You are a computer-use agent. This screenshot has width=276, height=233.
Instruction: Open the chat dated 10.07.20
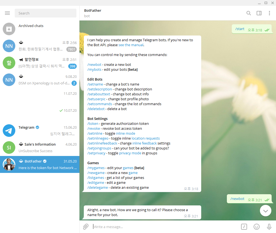tap(40, 114)
